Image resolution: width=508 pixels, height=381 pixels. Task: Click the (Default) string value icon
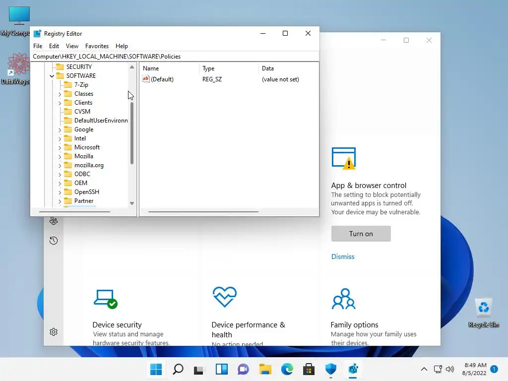coord(146,79)
